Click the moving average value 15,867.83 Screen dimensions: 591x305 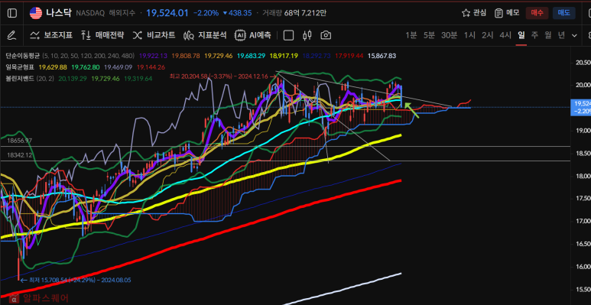(382, 56)
